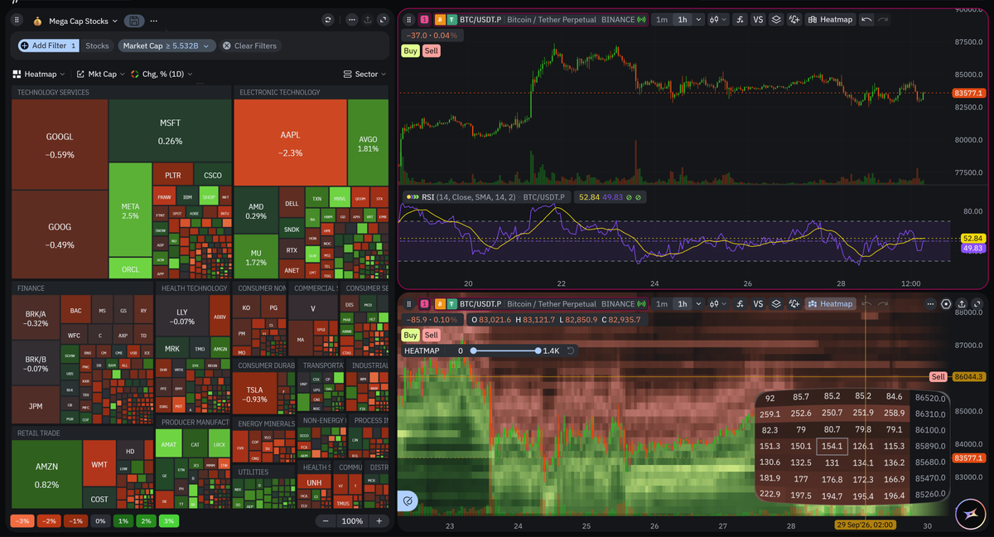Click the add alert icon in the bottom chart toolbar
Screen dimensions: 994x537
(794, 303)
